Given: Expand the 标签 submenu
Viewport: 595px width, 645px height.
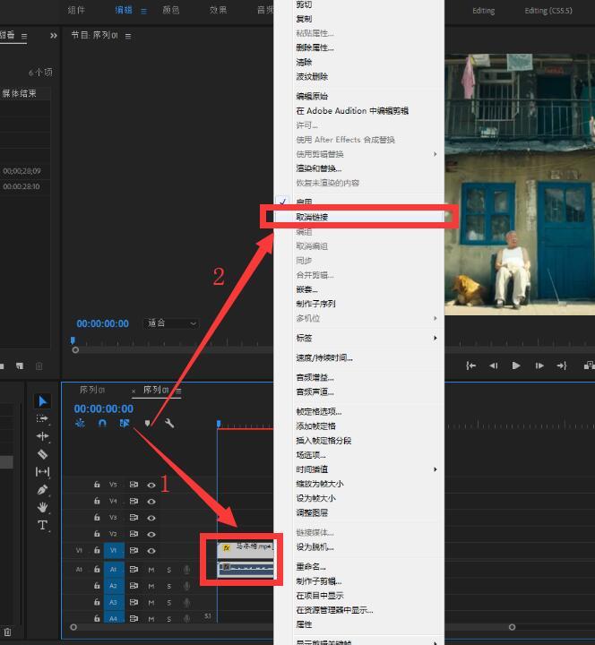Looking at the screenshot, I should click(358, 338).
